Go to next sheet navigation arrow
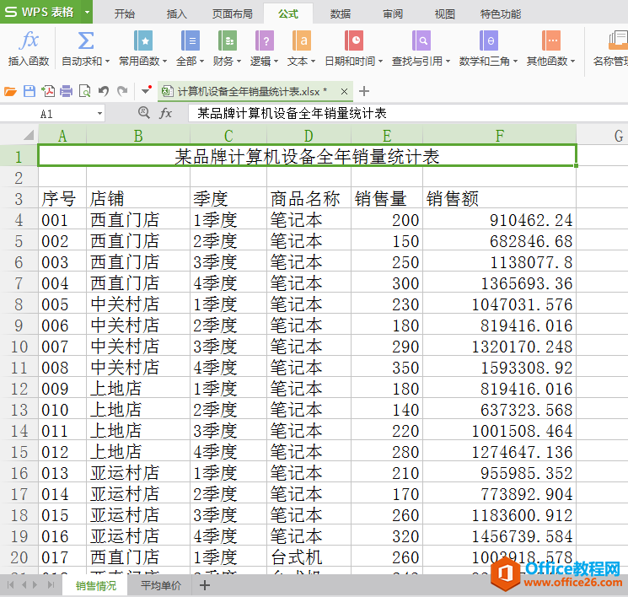 [x=35, y=585]
